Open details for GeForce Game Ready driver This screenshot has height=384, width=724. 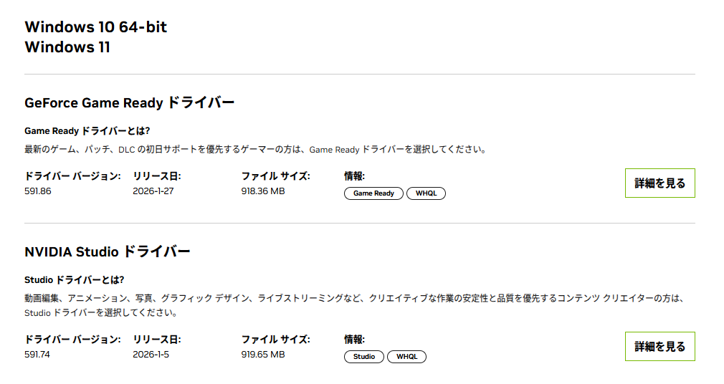[659, 183]
